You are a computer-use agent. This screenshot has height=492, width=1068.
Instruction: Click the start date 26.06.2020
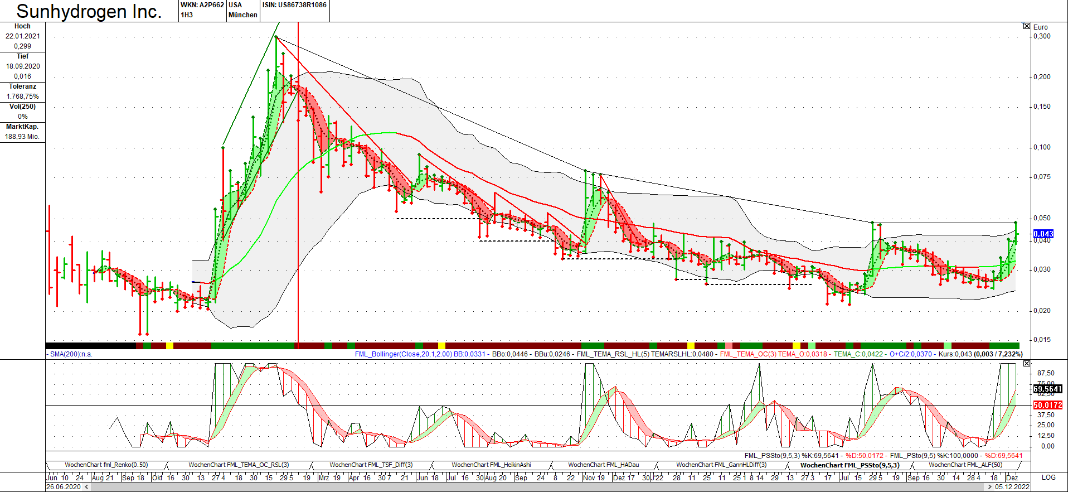(64, 487)
